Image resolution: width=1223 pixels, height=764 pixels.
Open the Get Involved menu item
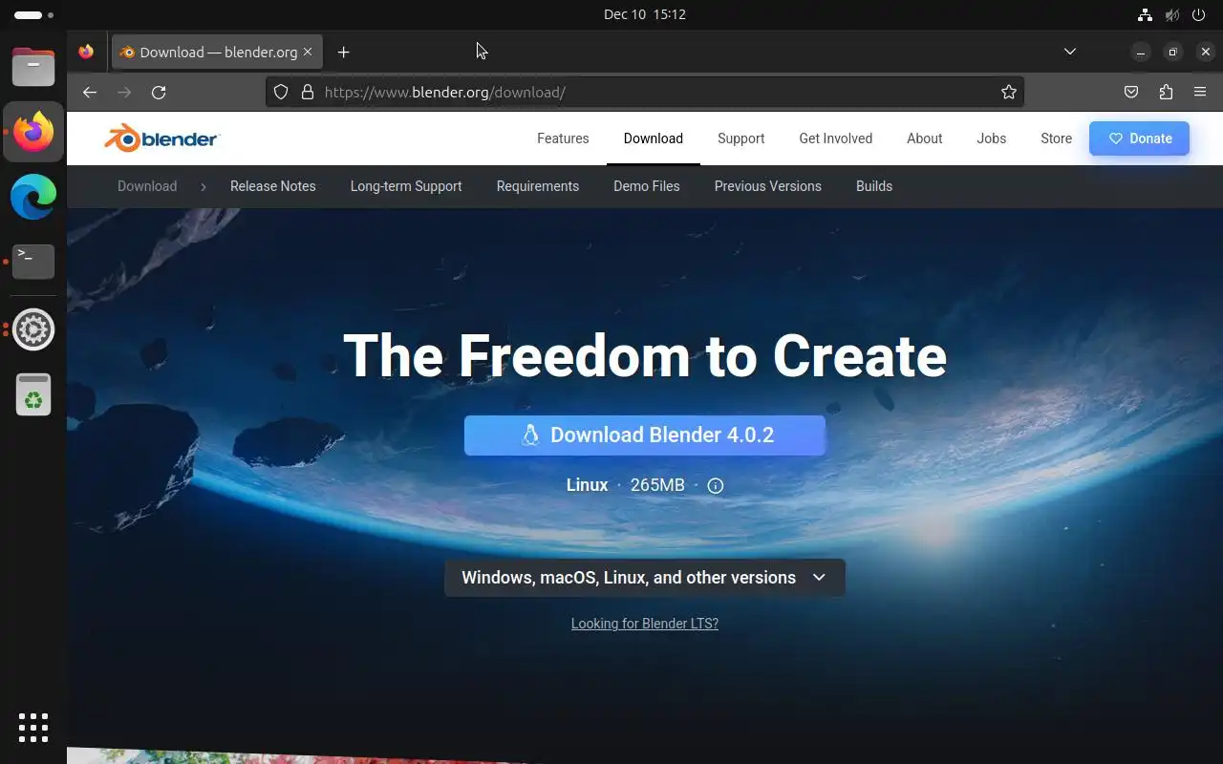836,138
